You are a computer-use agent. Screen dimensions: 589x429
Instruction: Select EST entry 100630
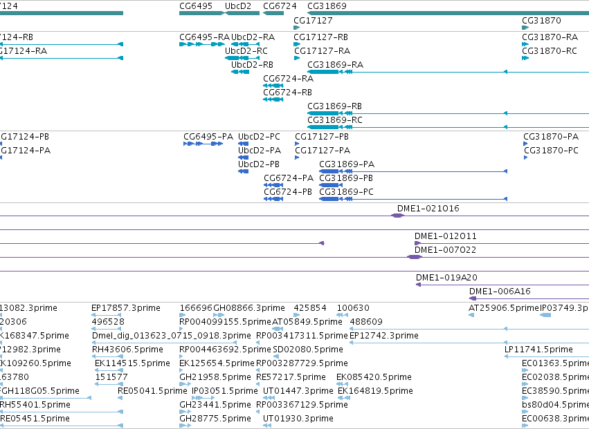353,308
